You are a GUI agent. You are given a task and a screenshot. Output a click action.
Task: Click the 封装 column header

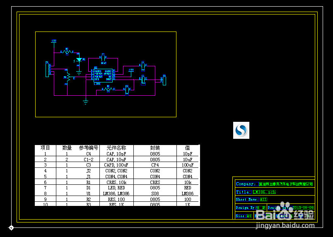pos(155,148)
